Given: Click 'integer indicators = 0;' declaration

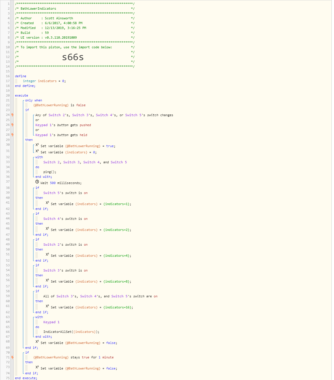Looking at the screenshot, I should point(44,81).
